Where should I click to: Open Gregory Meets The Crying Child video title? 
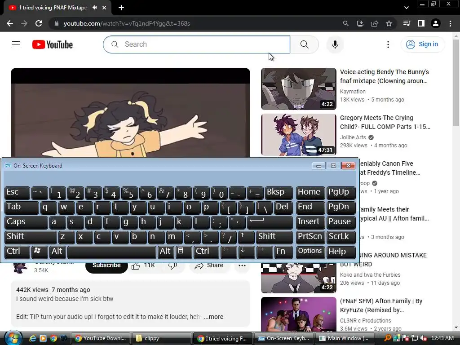pos(385,122)
